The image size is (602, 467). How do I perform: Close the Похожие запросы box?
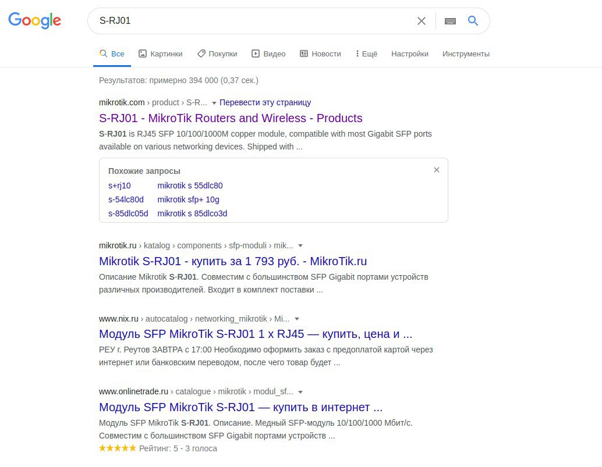[437, 170]
